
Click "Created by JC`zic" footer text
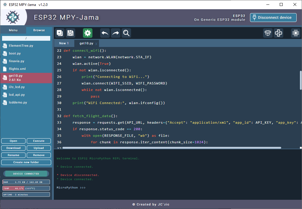[151, 204]
